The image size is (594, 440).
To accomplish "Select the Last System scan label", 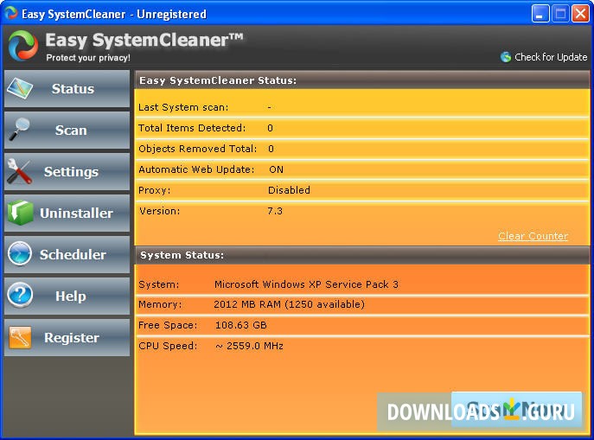I will (183, 107).
